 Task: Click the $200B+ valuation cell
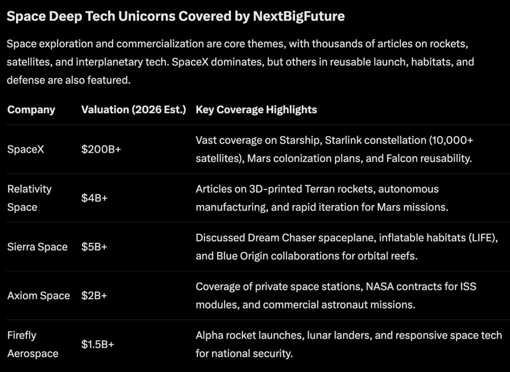coord(101,149)
